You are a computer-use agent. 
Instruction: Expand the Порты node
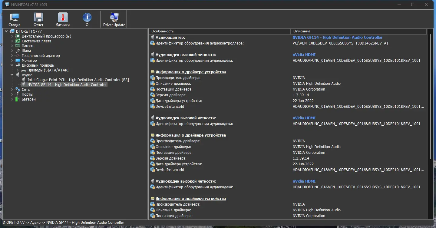coord(12,94)
